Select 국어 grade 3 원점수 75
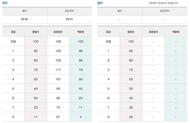The height and width of the screenshot is (123, 190). pyautogui.click(x=36, y=70)
